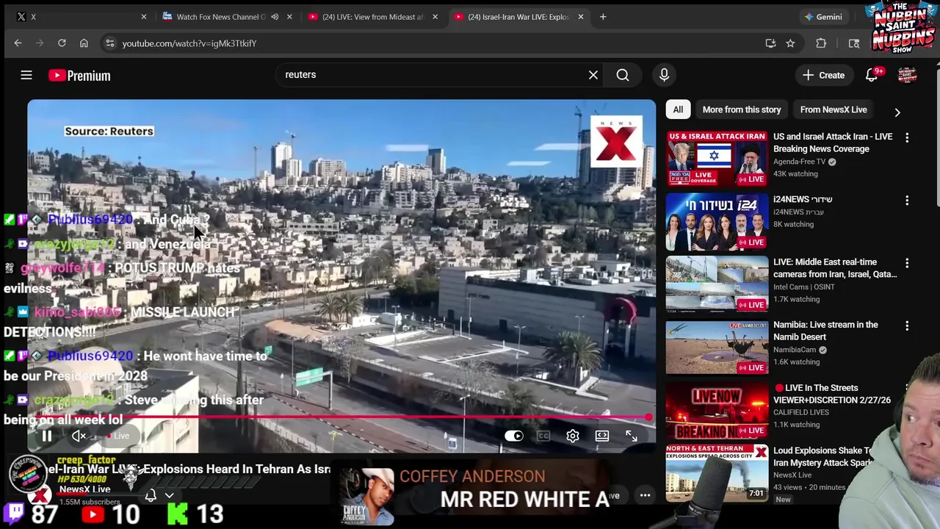Toggle closed captions in player
The height and width of the screenshot is (529, 940).
point(543,436)
